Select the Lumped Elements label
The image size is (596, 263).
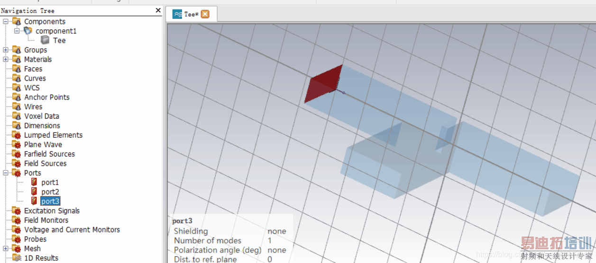point(53,135)
